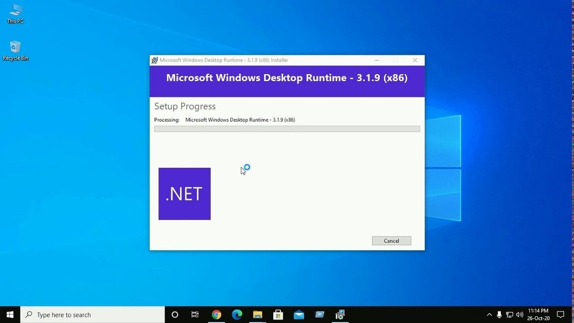Select the running installer taskbar icon

tap(340, 314)
